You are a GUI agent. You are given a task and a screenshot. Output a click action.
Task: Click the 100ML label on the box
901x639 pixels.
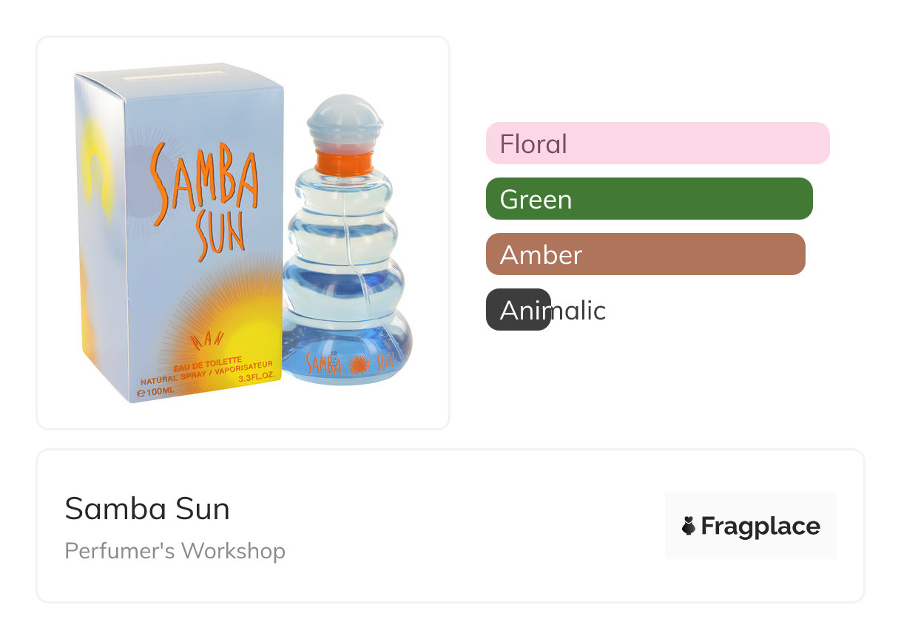(156, 390)
